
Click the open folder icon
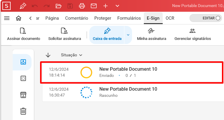tap(58, 6)
